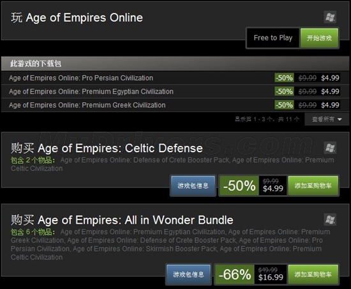Image resolution: width=351 pixels, height=289 pixels.
Task: Open Premium Greek Civilization DLC row
Action: pyautogui.click(x=175, y=105)
